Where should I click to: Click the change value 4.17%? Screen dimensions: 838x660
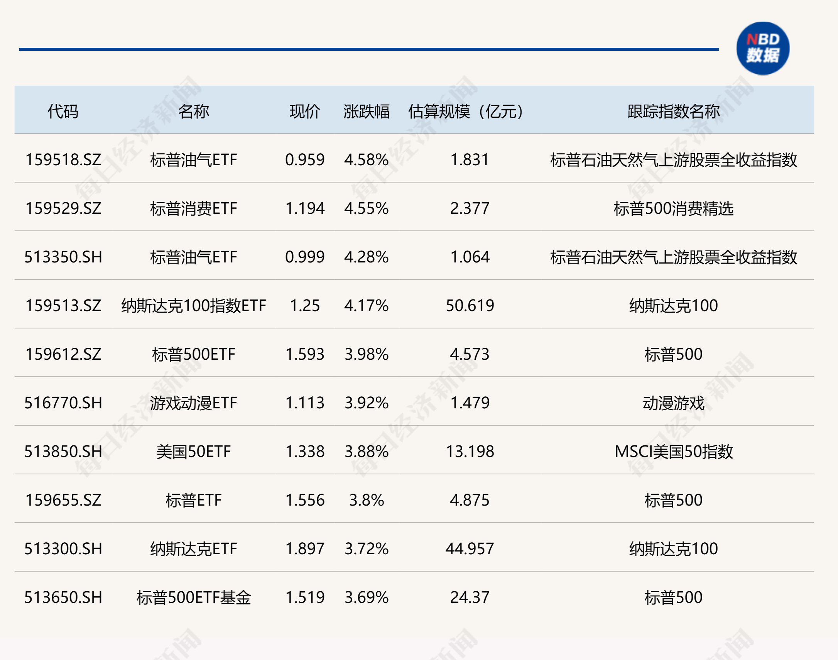click(367, 306)
